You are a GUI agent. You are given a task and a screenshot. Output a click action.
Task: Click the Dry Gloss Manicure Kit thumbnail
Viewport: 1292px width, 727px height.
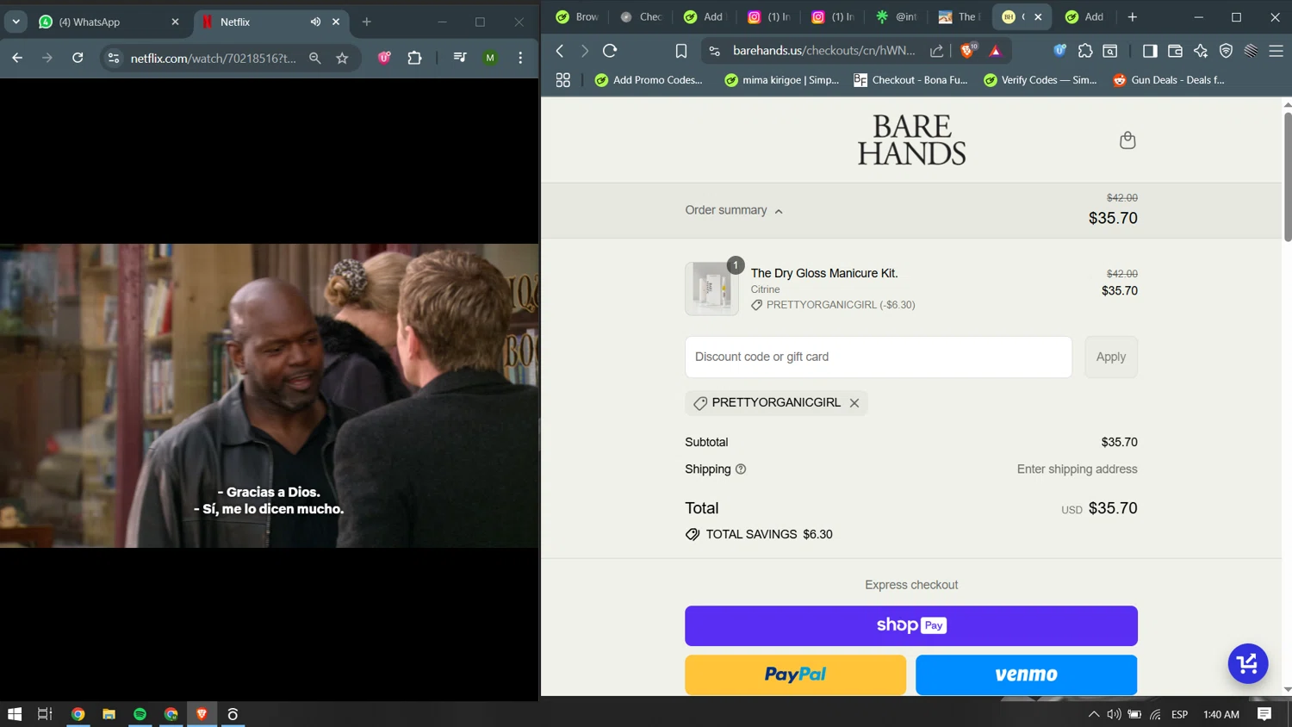(x=711, y=289)
